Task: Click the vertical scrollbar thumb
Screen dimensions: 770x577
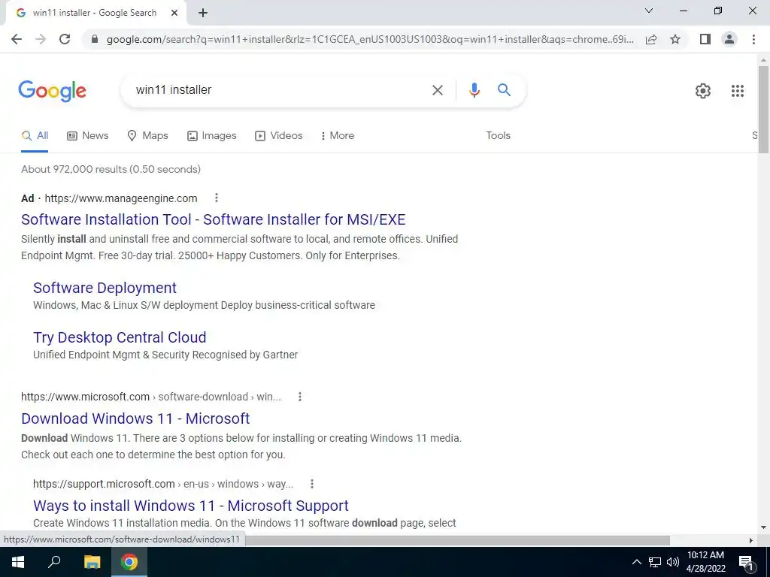Action: click(x=763, y=109)
